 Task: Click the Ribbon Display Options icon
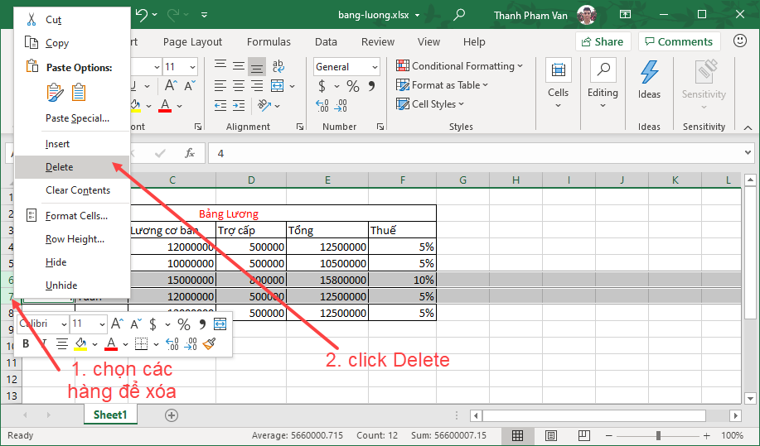[625, 15]
